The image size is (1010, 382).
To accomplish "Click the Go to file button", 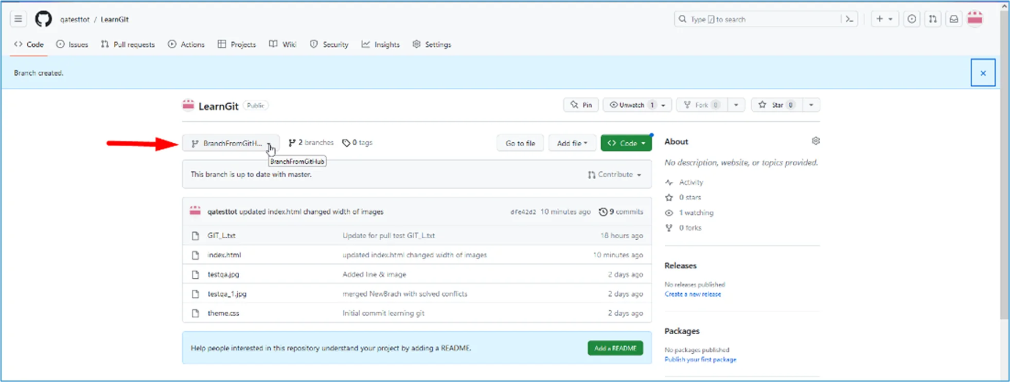I will (520, 143).
